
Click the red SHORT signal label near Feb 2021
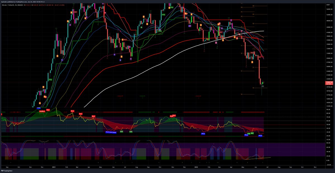coord(75,12)
